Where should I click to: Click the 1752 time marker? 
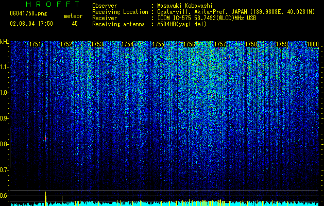click(x=66, y=44)
